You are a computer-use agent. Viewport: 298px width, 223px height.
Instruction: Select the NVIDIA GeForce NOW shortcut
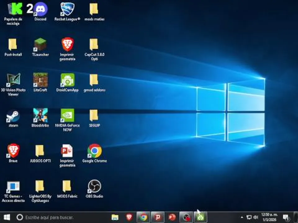tap(67, 120)
